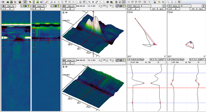Click the floppy disk save icon
The image size is (206, 112).
click(x=20, y=2)
